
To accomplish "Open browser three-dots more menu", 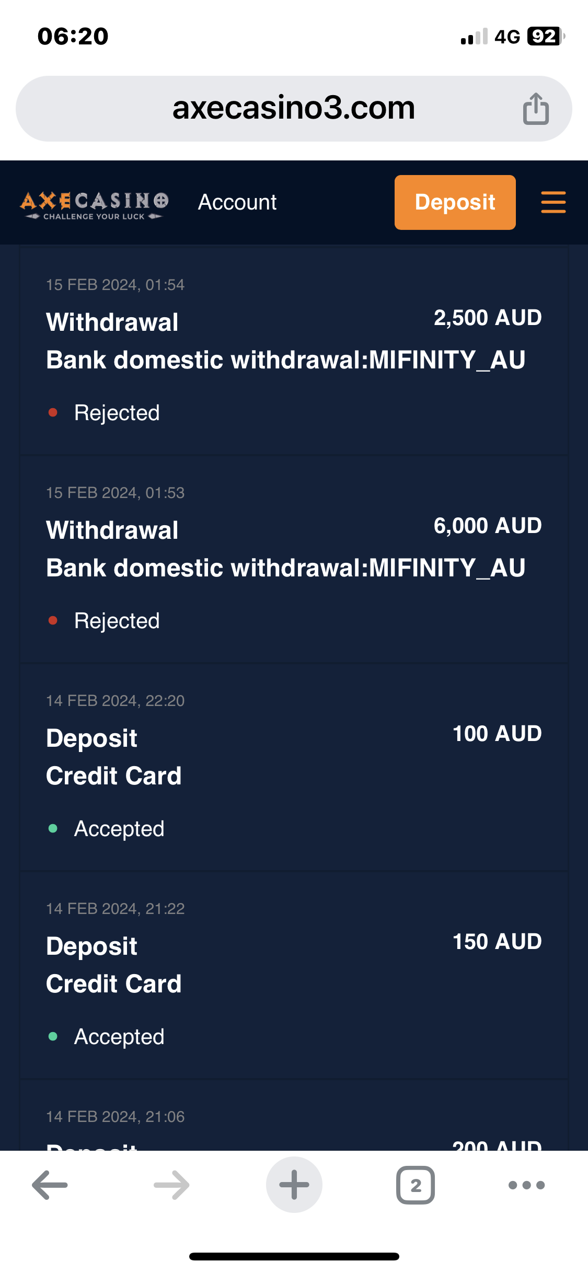I will tap(526, 1185).
